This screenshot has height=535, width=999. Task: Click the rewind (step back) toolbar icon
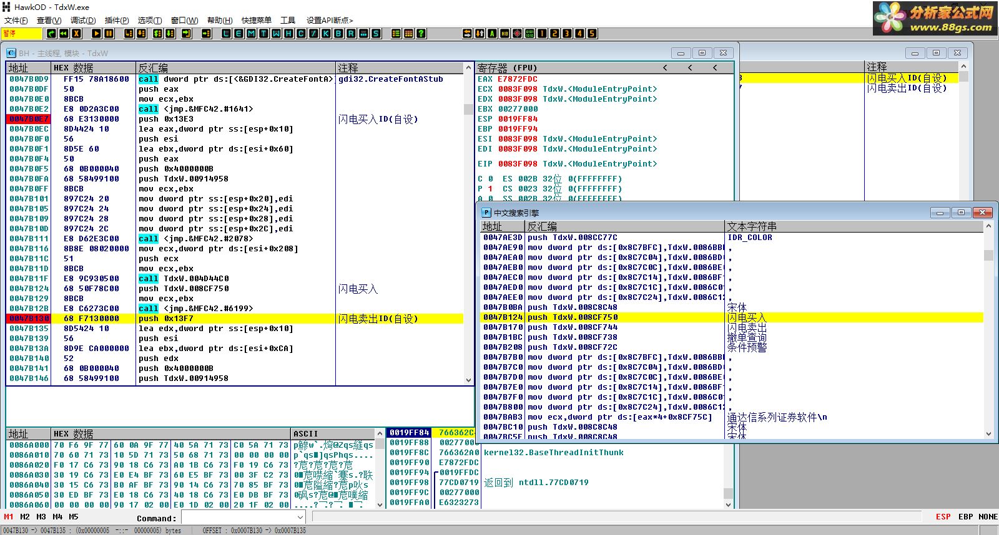click(64, 34)
